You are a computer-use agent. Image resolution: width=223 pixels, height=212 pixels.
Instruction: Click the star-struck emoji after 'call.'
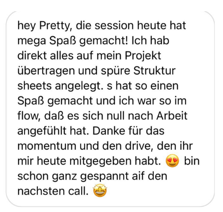pos(100,190)
